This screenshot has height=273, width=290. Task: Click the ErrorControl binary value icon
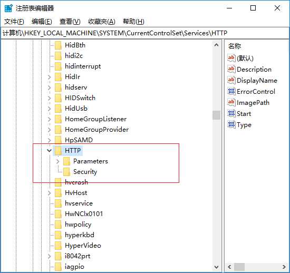pyautogui.click(x=231, y=91)
